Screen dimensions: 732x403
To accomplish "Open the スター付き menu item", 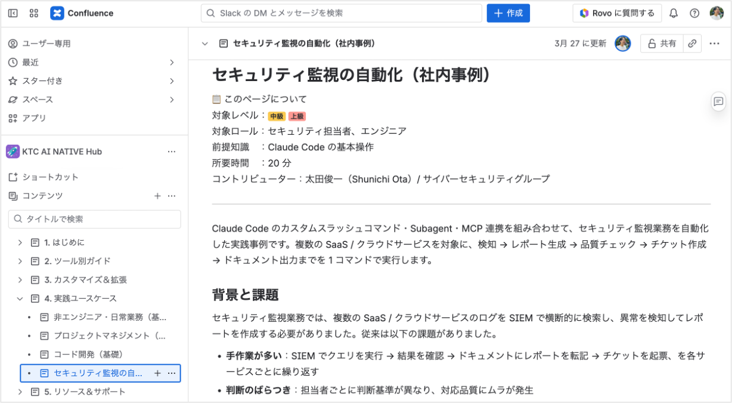I will [43, 81].
